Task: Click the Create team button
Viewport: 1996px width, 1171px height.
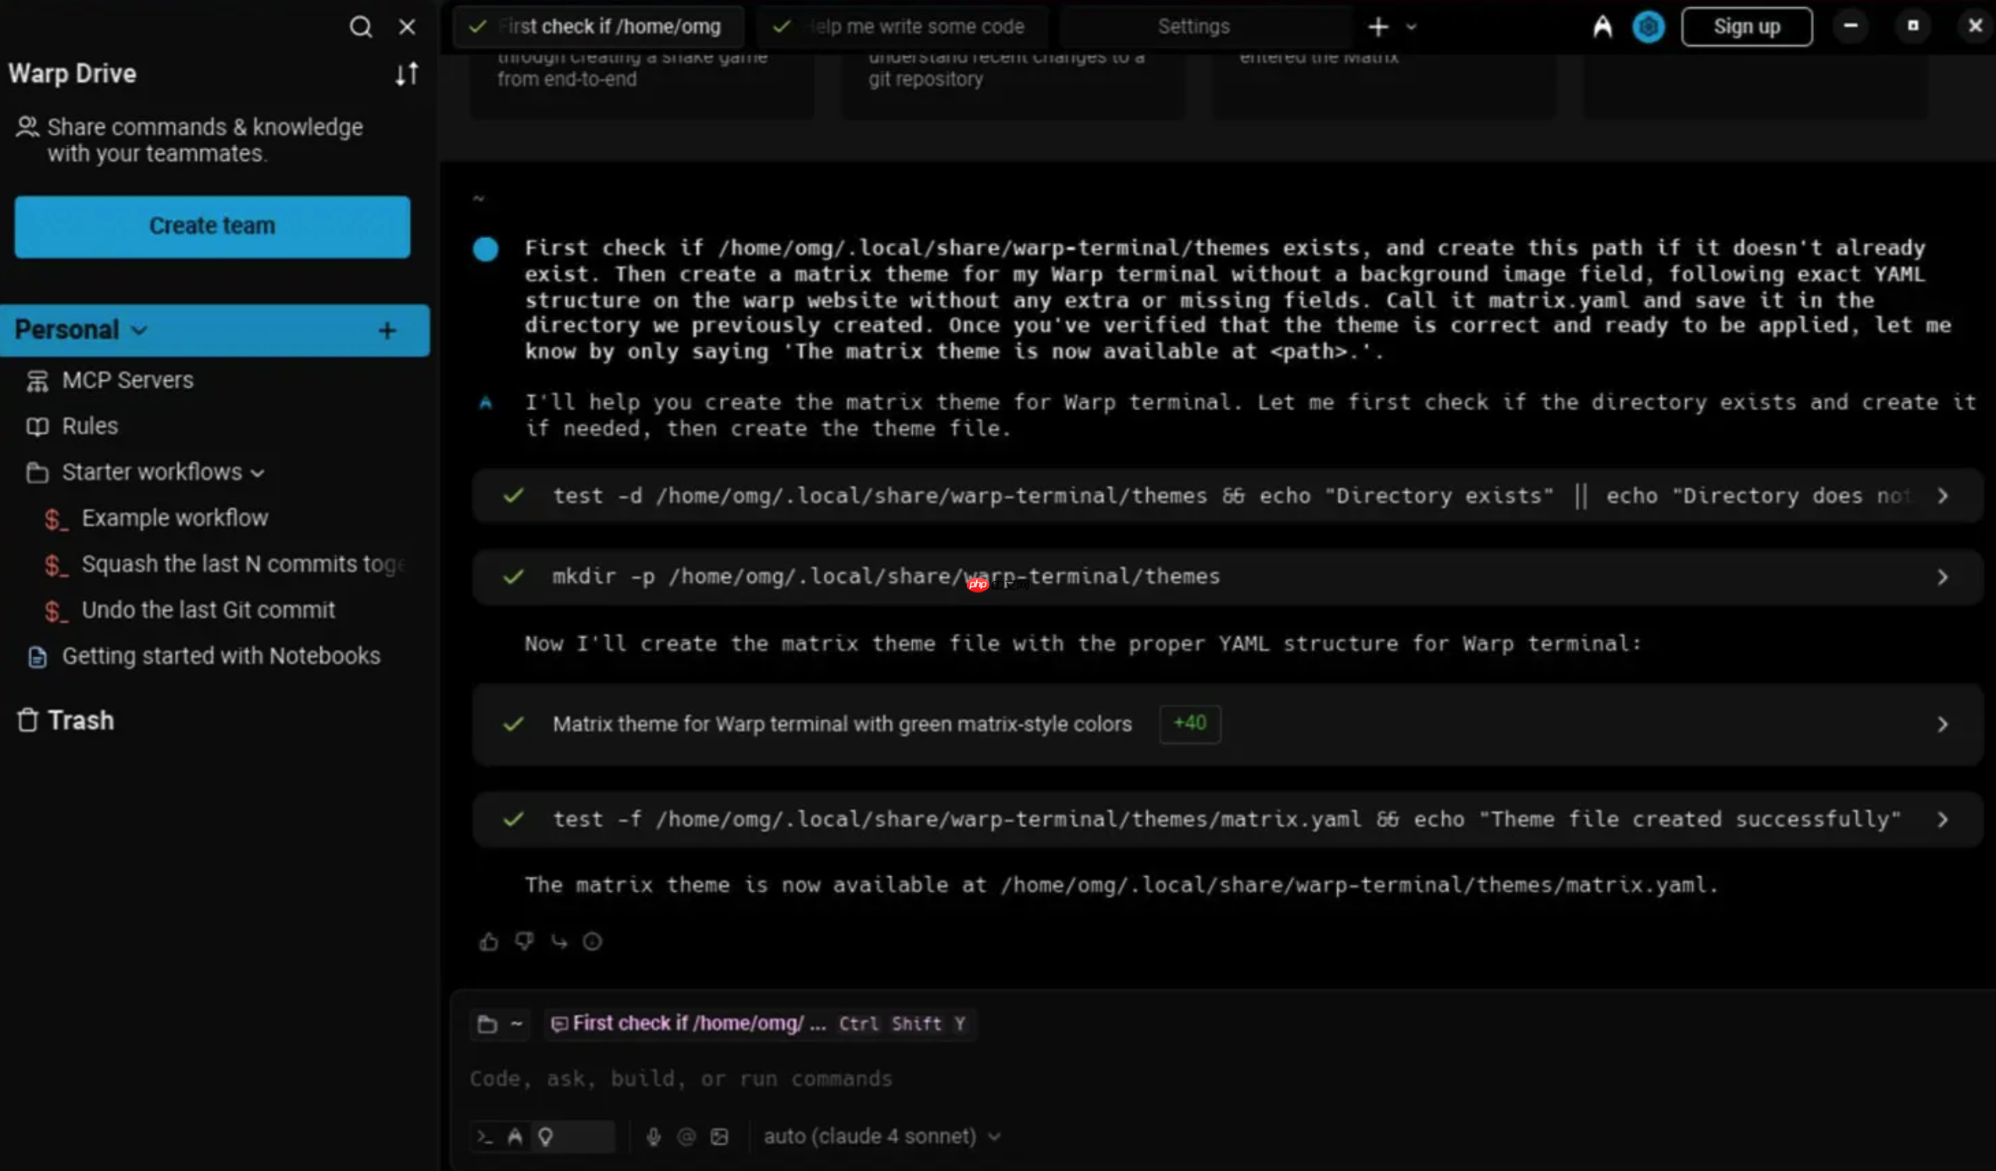Action: (212, 226)
